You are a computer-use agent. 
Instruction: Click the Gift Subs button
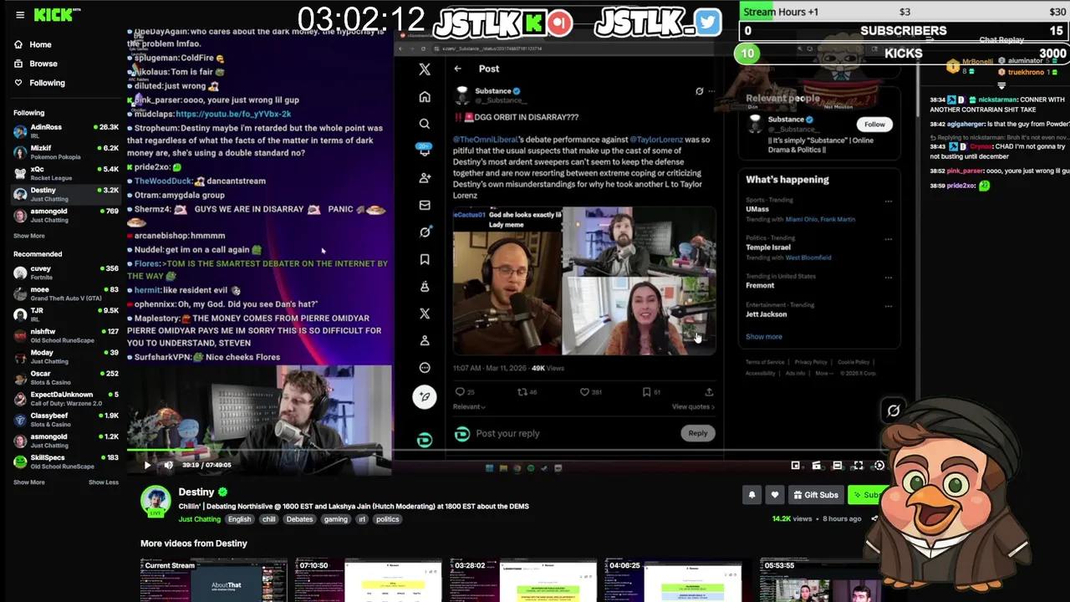816,495
